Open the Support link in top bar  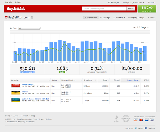pyautogui.click(x=151, y=2)
